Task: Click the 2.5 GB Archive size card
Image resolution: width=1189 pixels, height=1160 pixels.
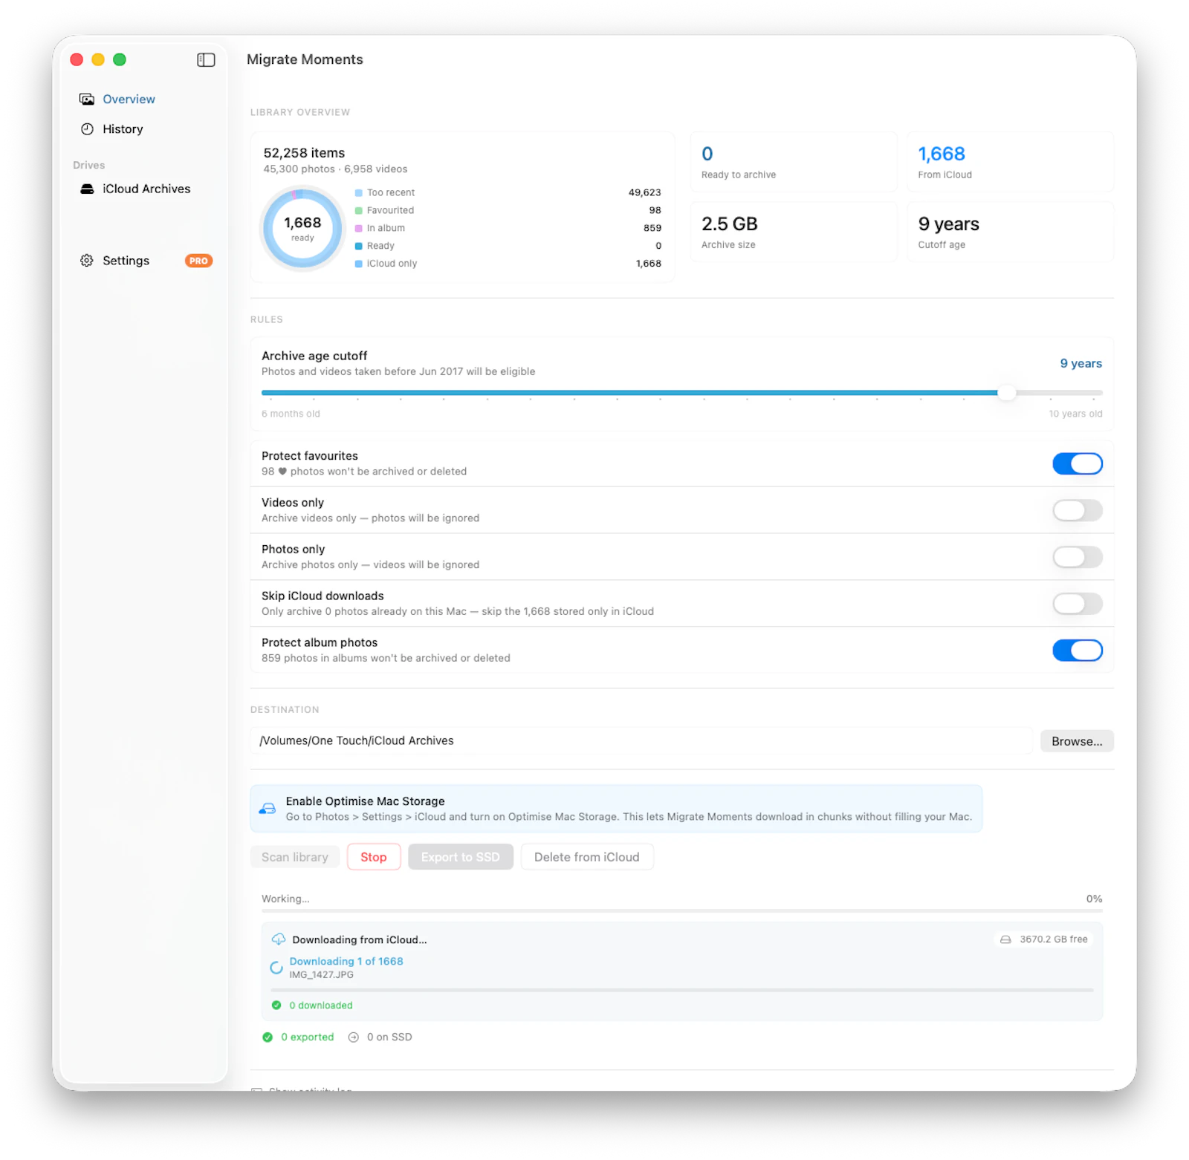Action: pyautogui.click(x=794, y=232)
